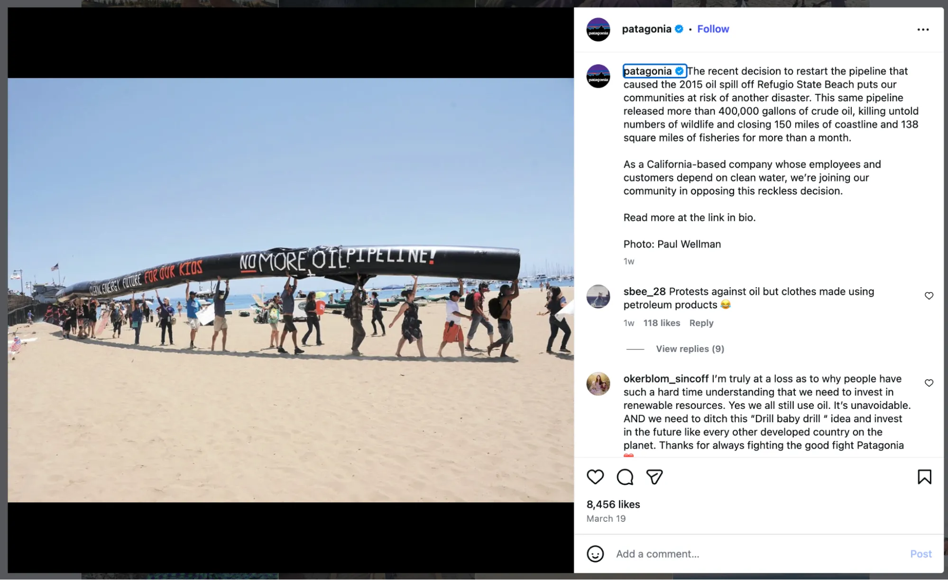Image resolution: width=948 pixels, height=580 pixels.
Task: Like the post with the heart icon
Action: pyautogui.click(x=595, y=477)
